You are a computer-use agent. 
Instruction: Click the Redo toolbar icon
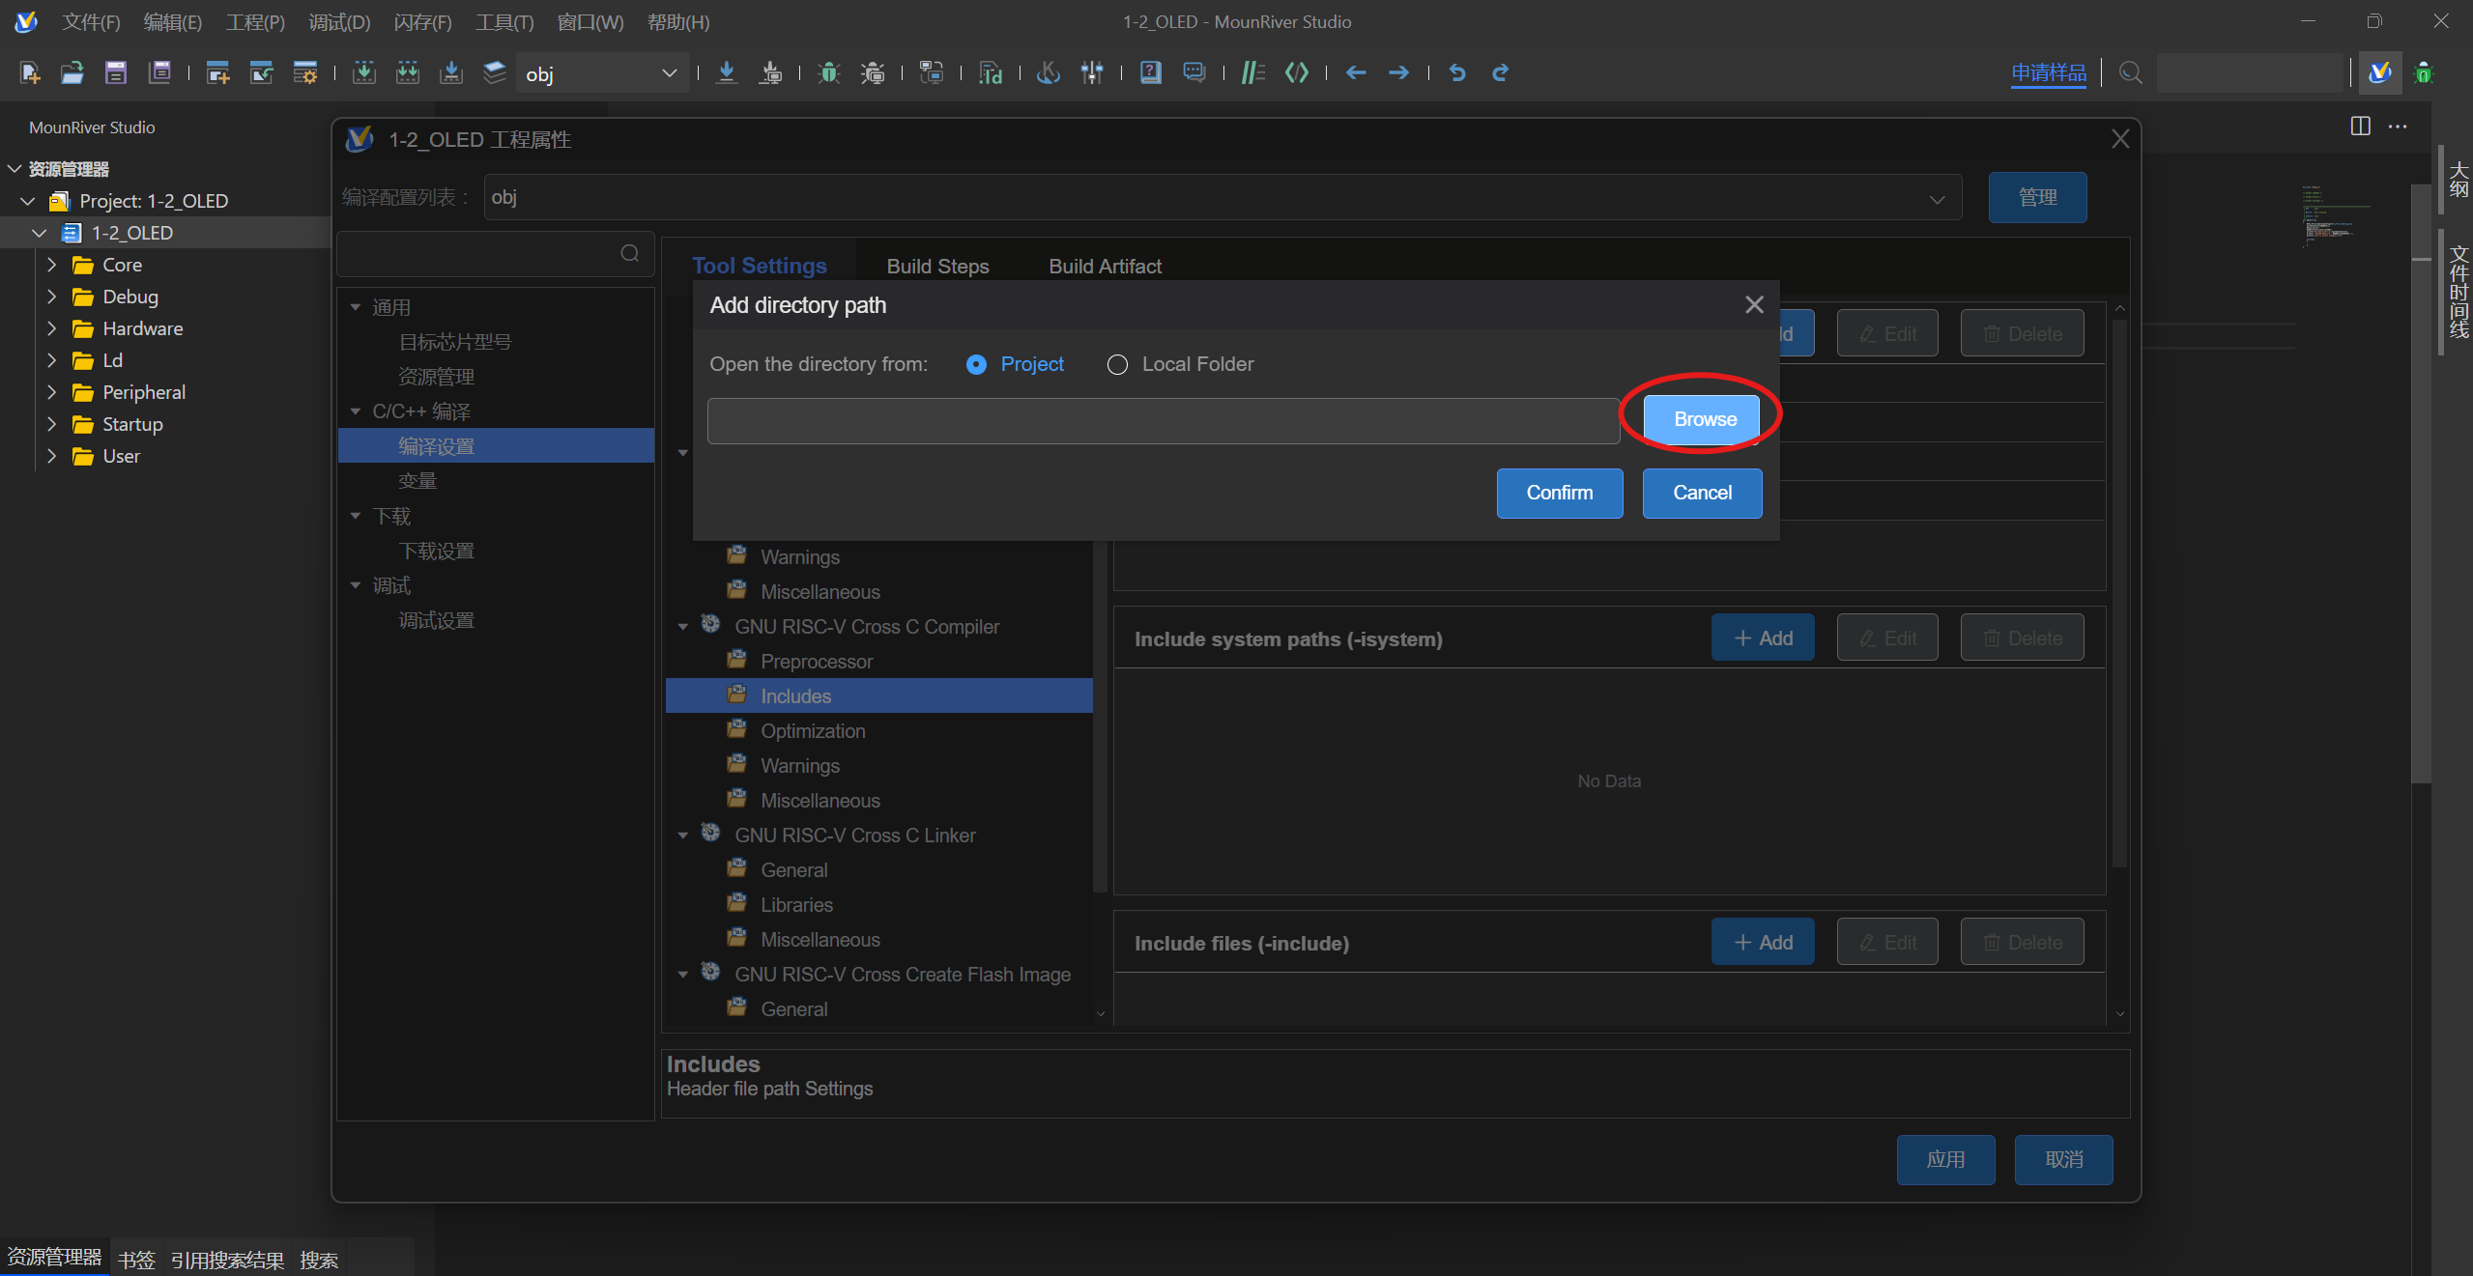coord(1501,72)
